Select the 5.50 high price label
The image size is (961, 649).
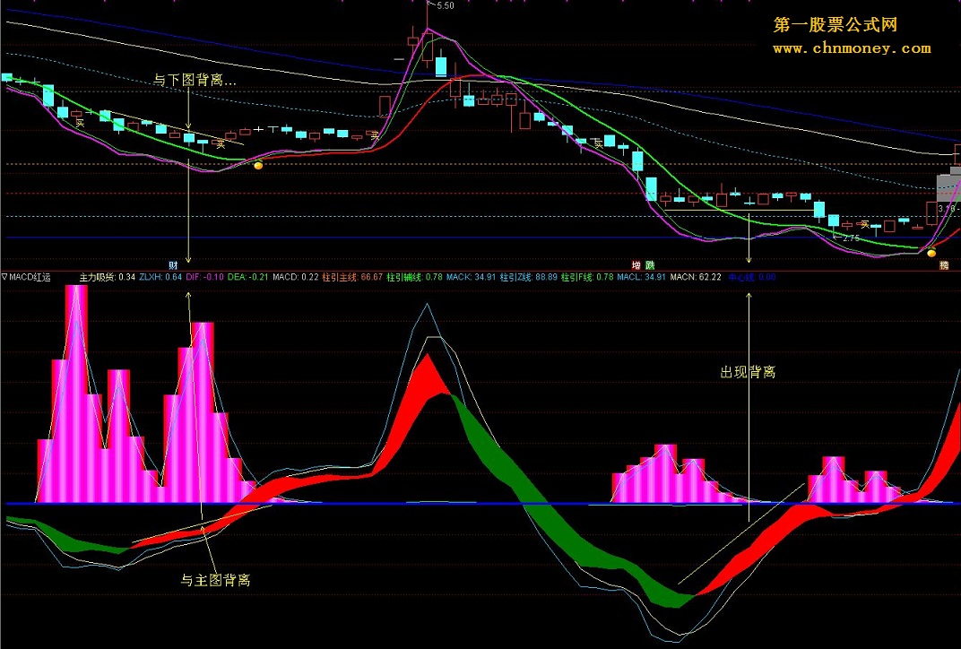click(x=445, y=5)
